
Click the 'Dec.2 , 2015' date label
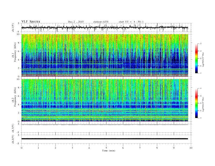point(76,22)
